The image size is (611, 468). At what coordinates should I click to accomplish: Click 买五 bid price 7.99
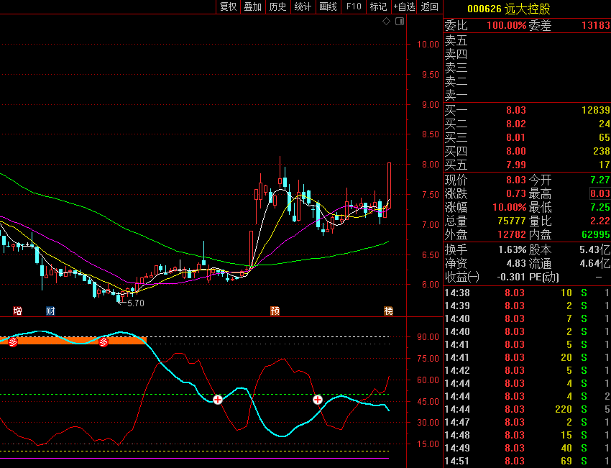pos(516,165)
